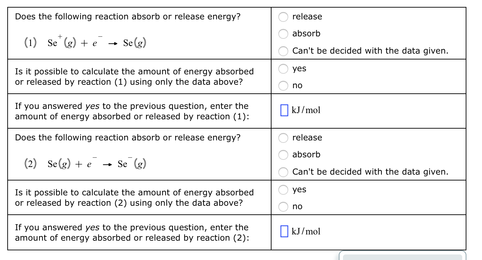The image size is (482, 260).
Task: Select "no" for calculating reaction (2) energy
Action: click(283, 206)
